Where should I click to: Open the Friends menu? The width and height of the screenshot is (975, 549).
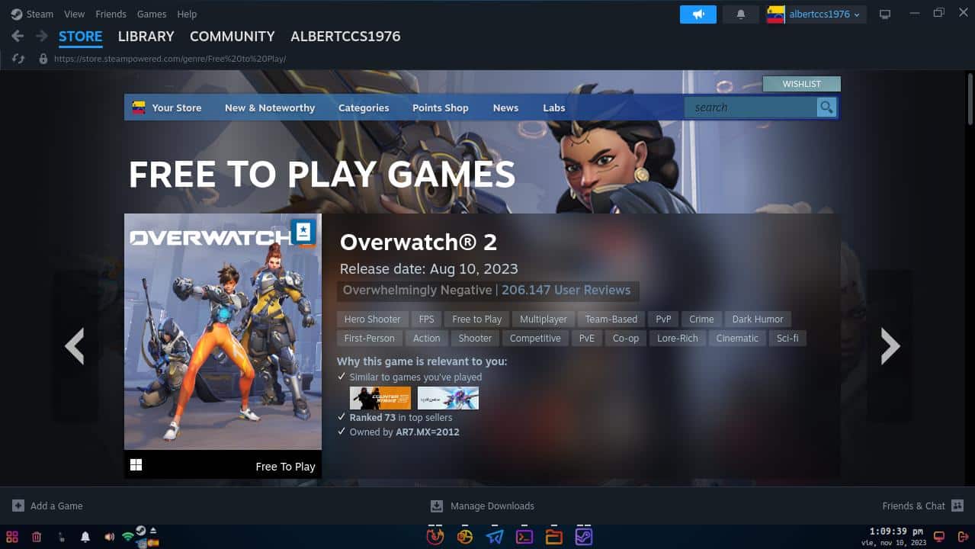click(111, 14)
